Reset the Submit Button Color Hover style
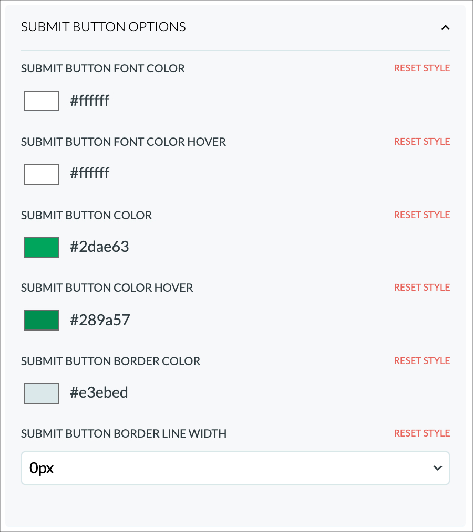This screenshot has height=532, width=473. 421,287
